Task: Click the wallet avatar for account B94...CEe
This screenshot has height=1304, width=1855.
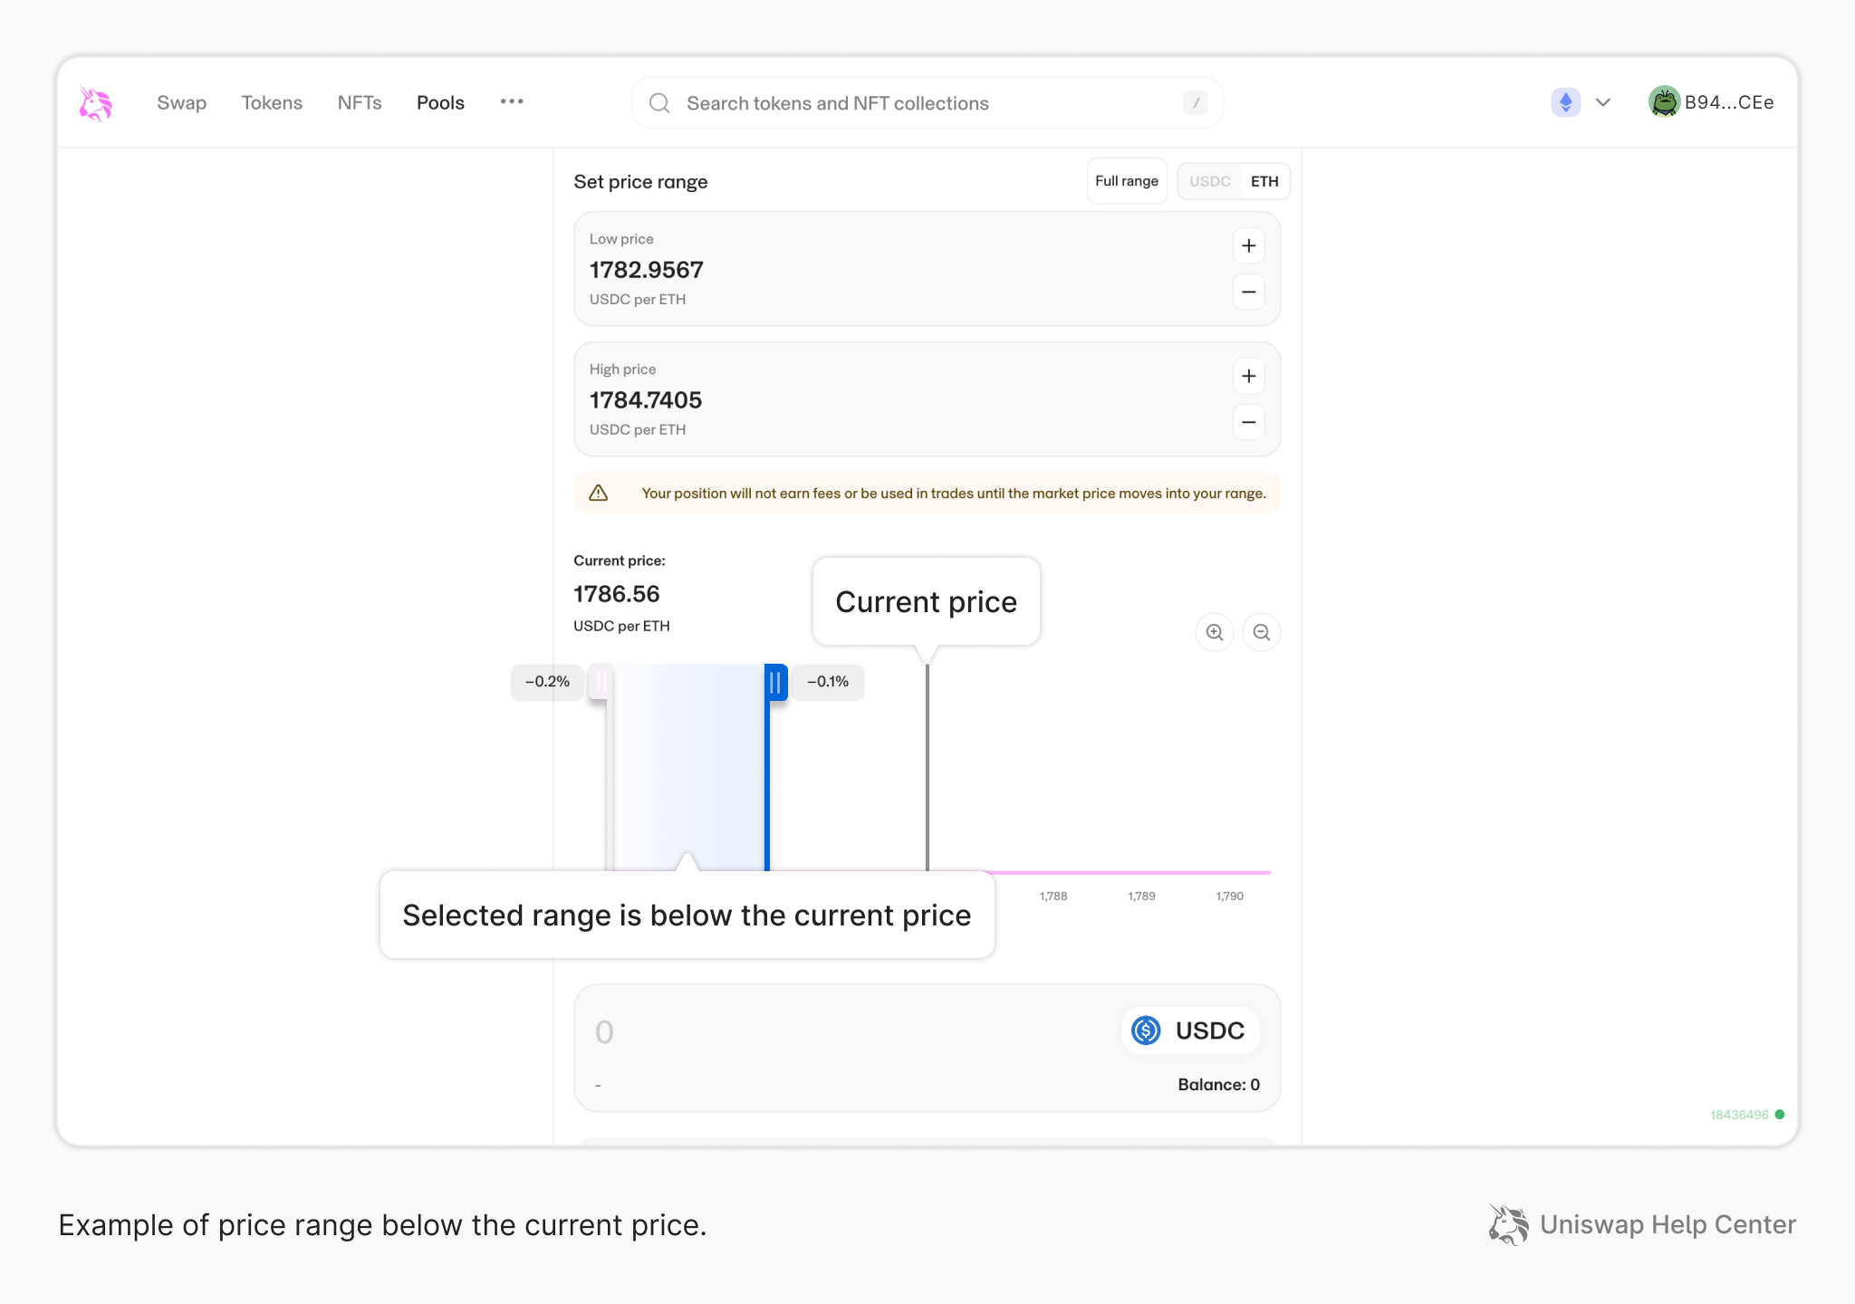Action: pos(1665,102)
